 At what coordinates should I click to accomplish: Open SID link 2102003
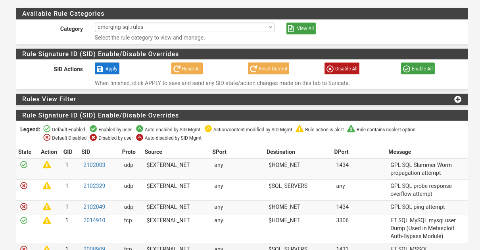94,165
